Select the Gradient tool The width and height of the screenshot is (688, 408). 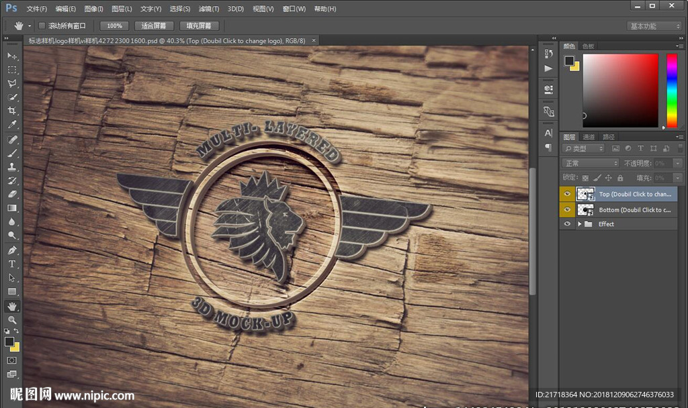tap(12, 208)
